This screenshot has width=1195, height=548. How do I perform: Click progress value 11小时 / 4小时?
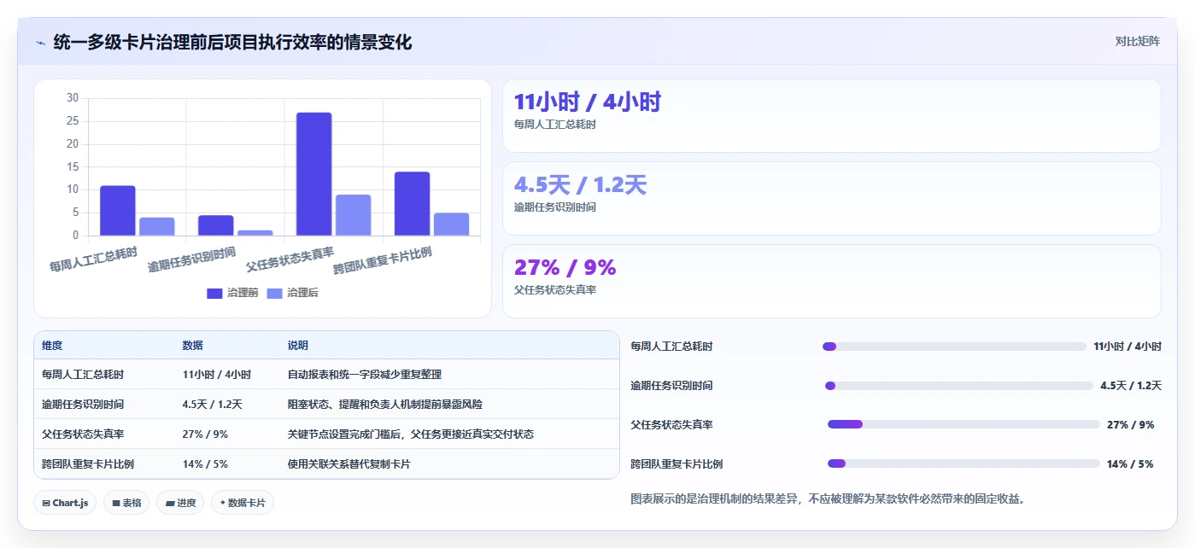(1128, 347)
